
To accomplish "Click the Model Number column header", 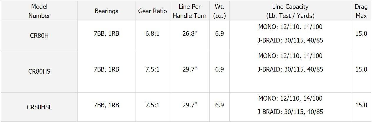I will click(39, 11).
